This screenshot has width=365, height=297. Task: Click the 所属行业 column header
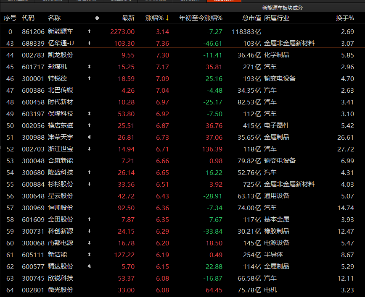click(276, 18)
